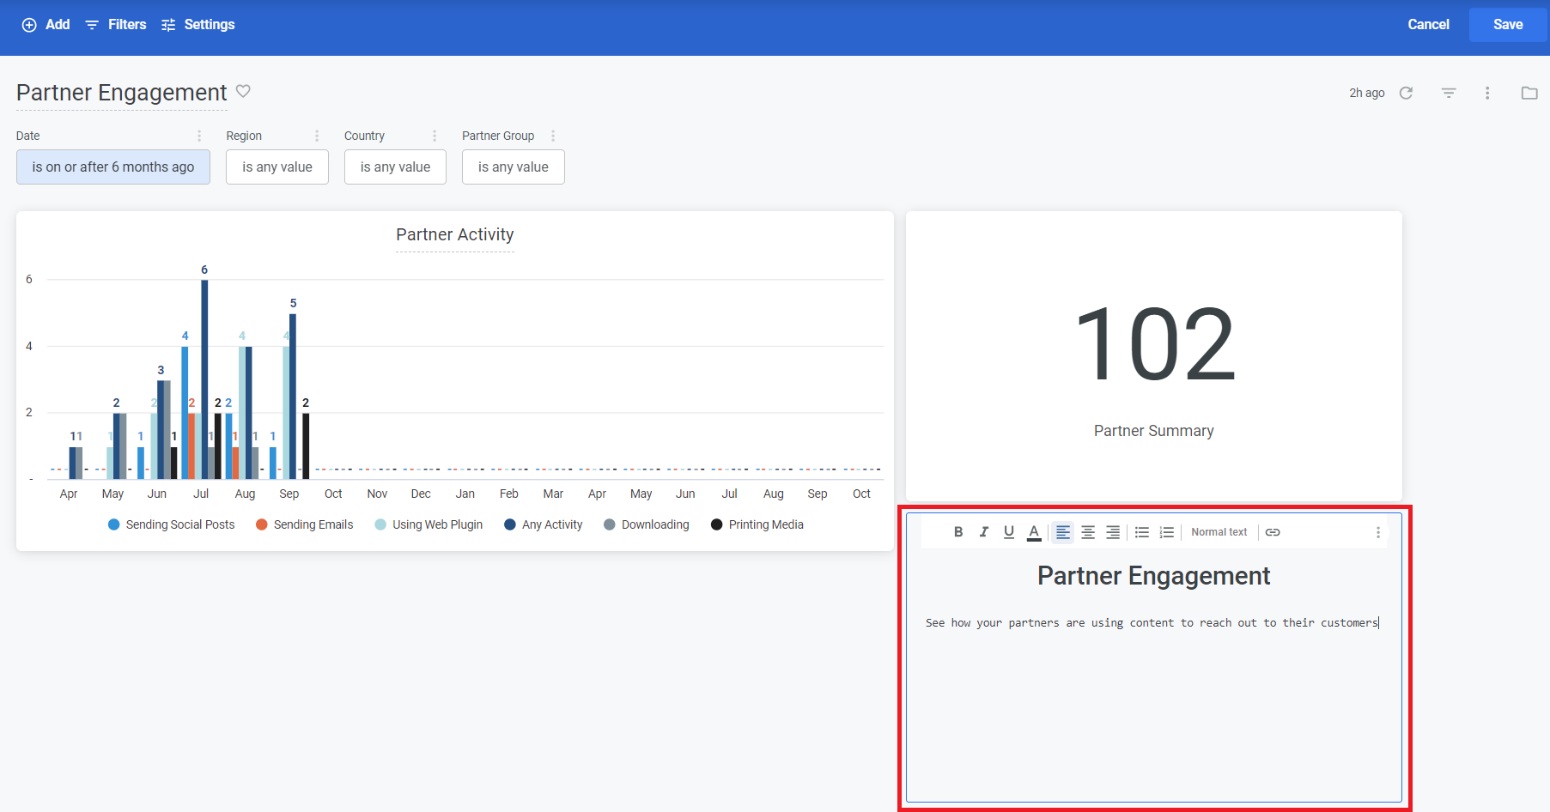
Task: Apply italic formatting in the text editor
Action: coord(983,532)
